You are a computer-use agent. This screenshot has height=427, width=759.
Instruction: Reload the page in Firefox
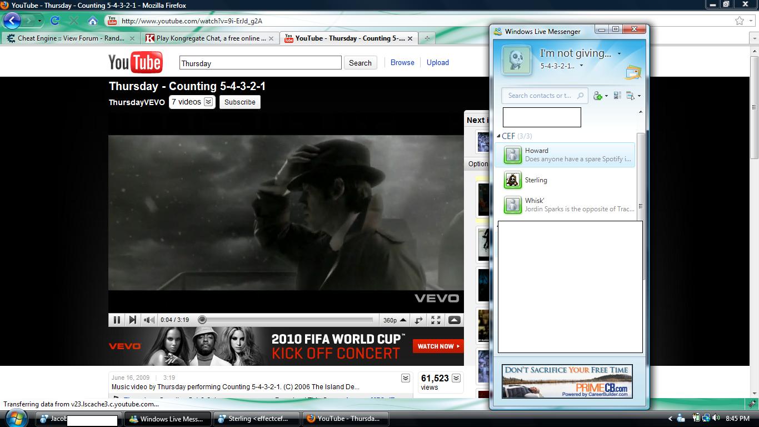point(54,21)
